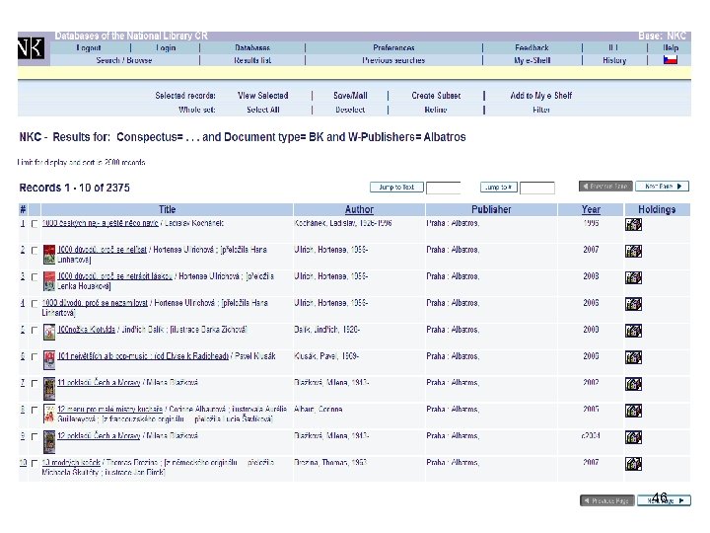Open cover thumbnail of record 3

pos(49,281)
